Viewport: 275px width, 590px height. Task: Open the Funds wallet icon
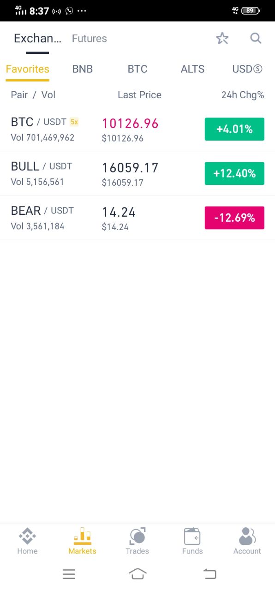pos(192,536)
